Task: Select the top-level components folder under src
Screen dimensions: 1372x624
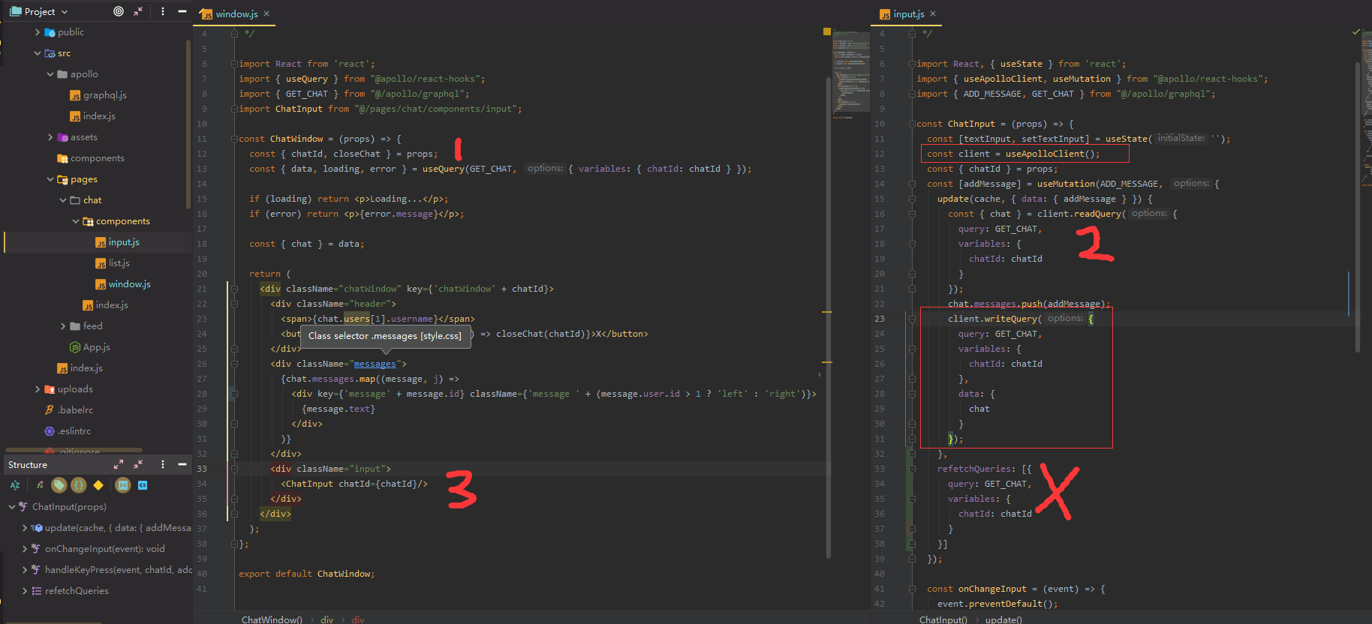Action: [x=97, y=158]
